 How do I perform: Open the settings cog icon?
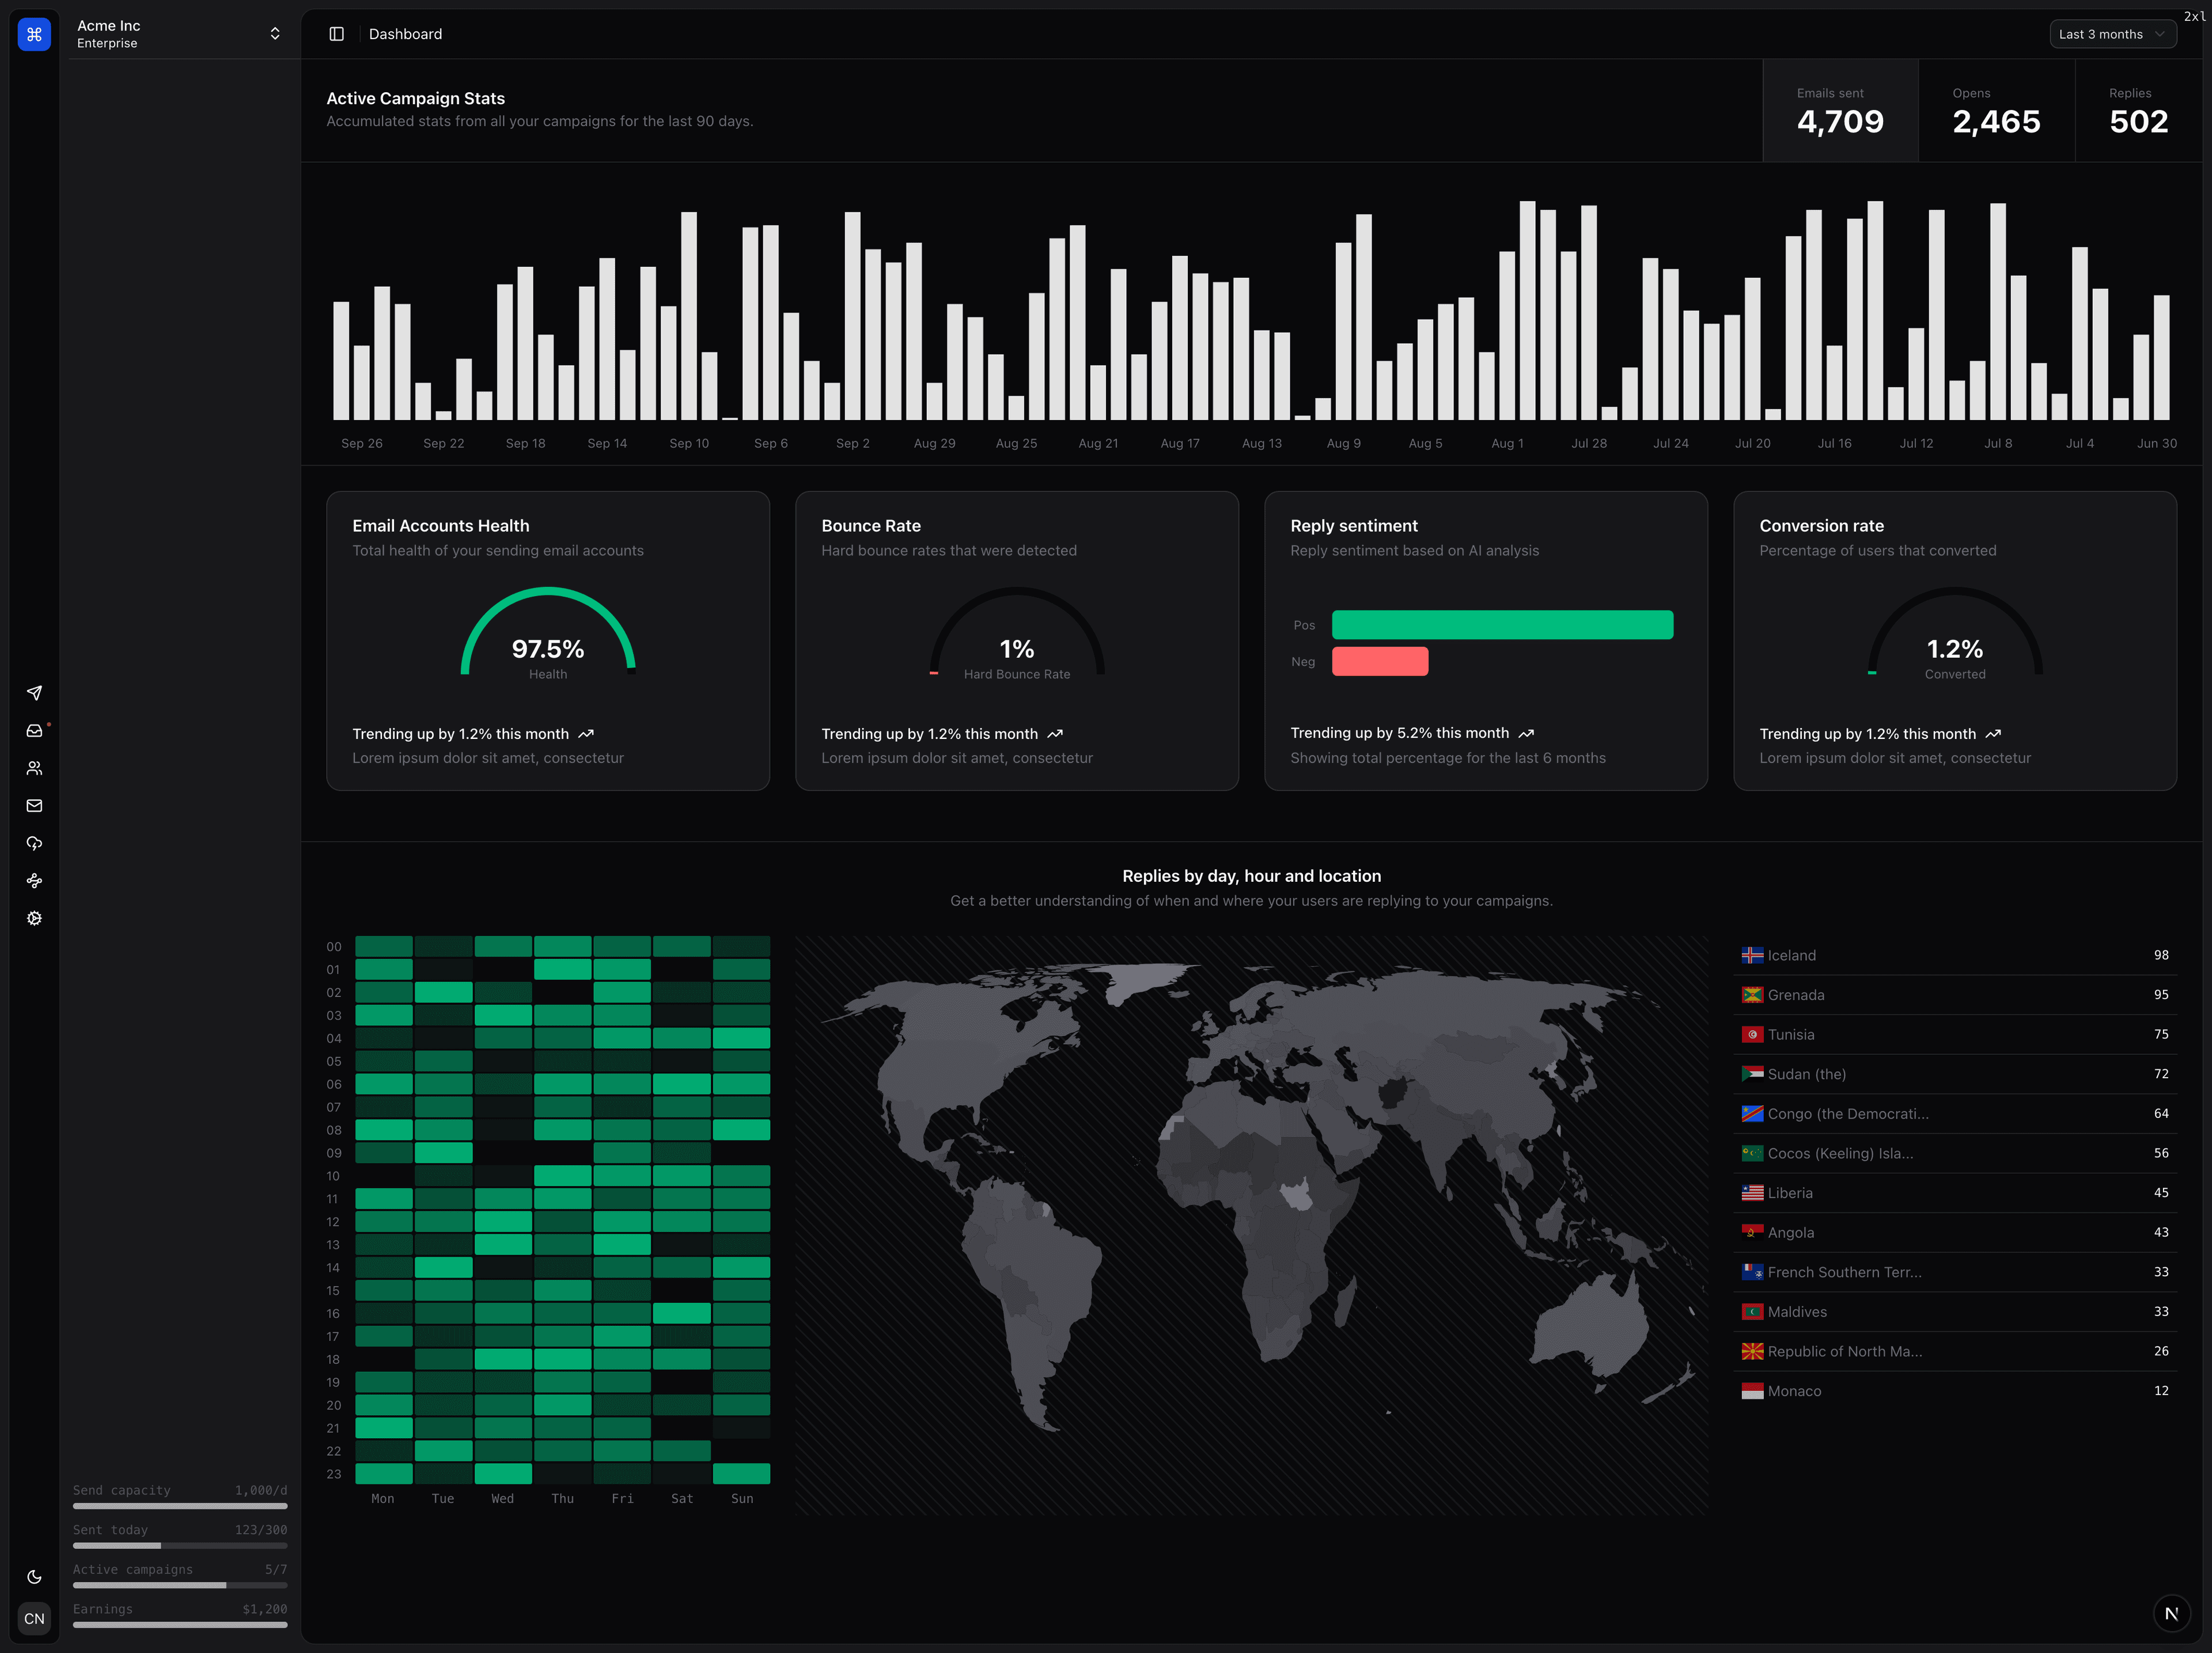[x=34, y=918]
